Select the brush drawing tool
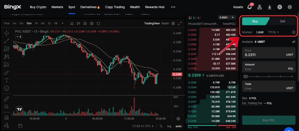 (x=7, y=72)
